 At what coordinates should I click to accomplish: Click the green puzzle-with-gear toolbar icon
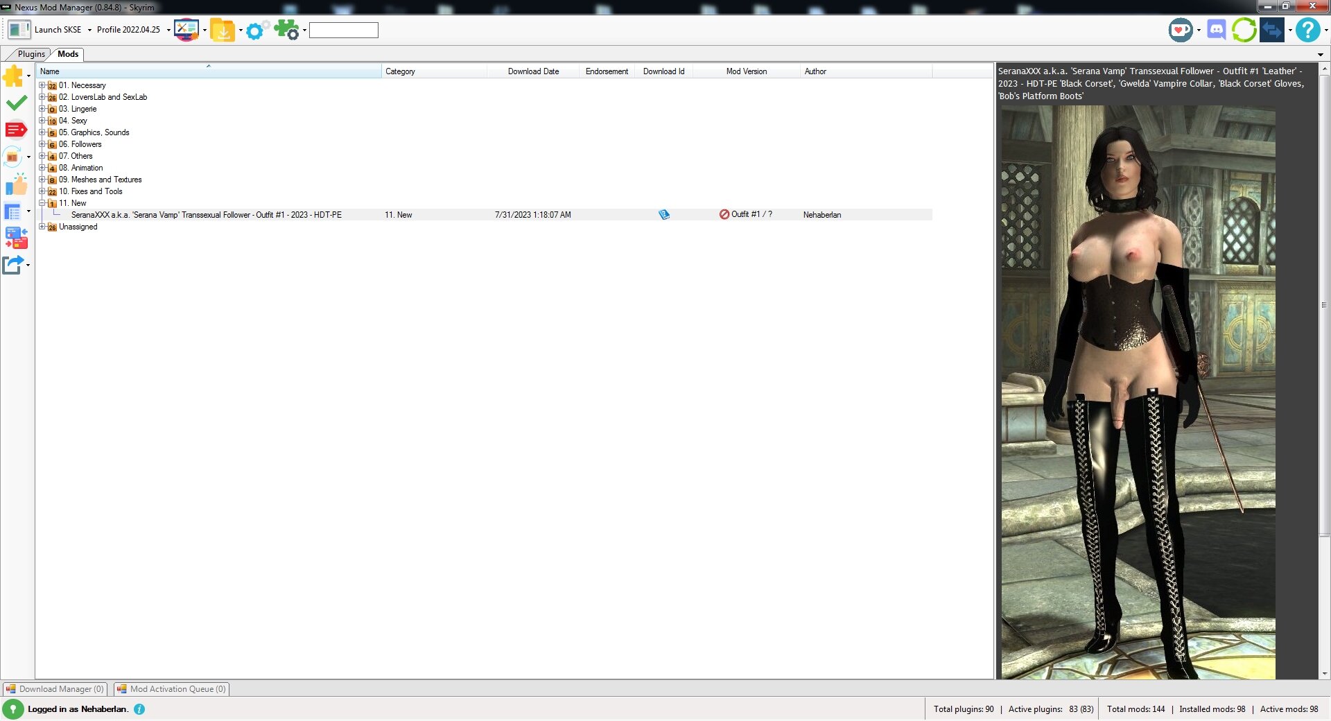286,30
